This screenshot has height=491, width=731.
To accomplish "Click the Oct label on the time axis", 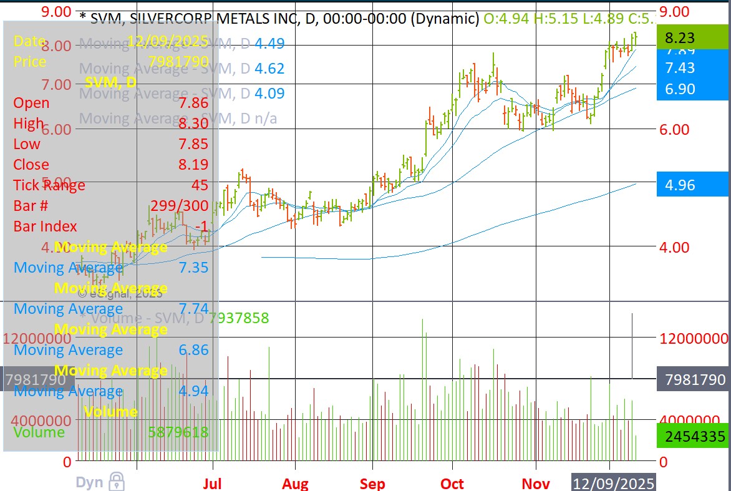I will point(452,484).
